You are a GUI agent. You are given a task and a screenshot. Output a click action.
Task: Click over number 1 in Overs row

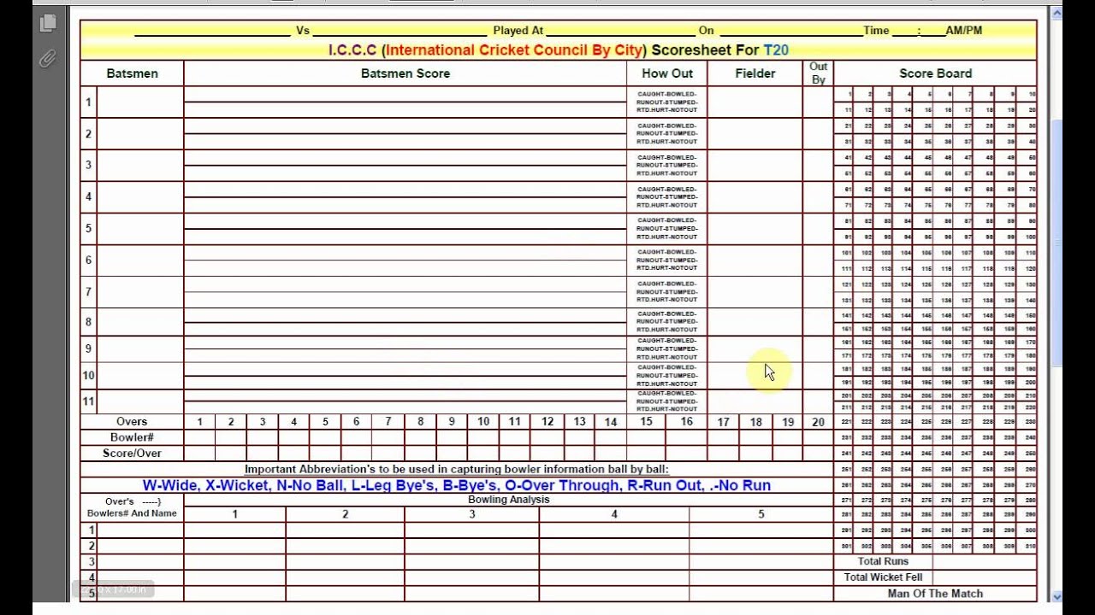point(199,422)
